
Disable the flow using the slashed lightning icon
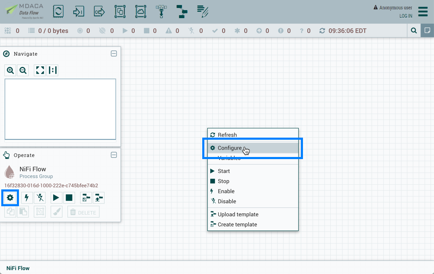click(40, 197)
